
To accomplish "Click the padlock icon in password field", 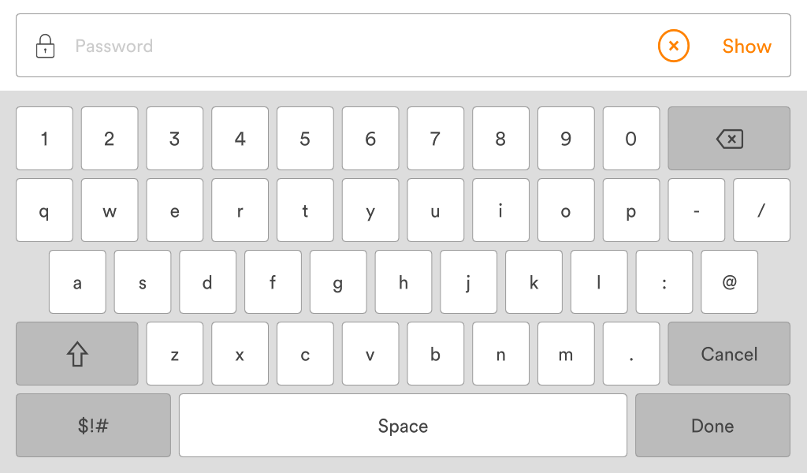I will point(46,46).
